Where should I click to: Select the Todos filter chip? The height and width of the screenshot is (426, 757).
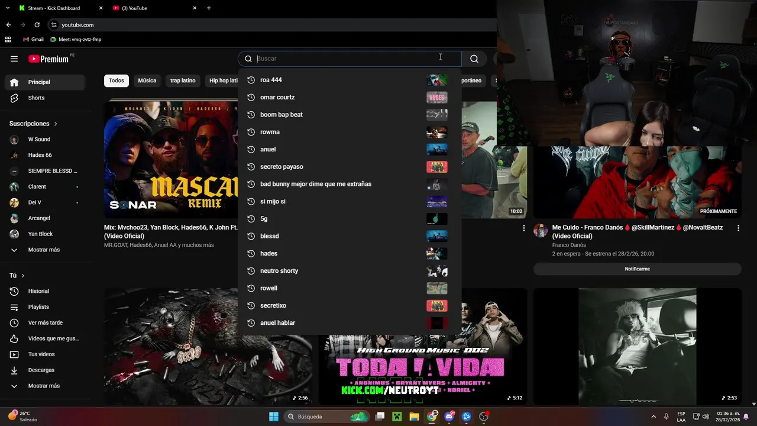(x=117, y=80)
